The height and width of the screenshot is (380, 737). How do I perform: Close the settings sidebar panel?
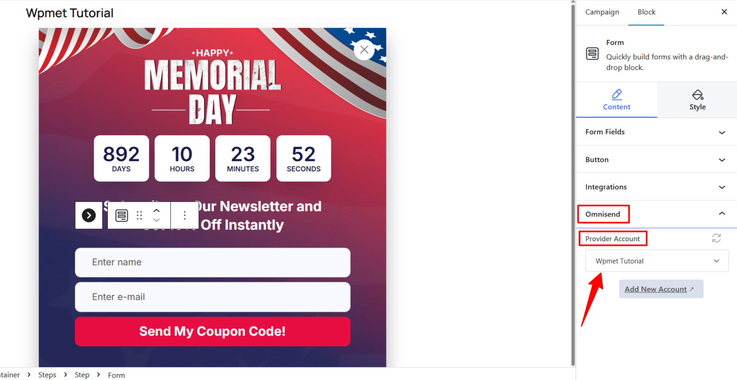tap(724, 12)
